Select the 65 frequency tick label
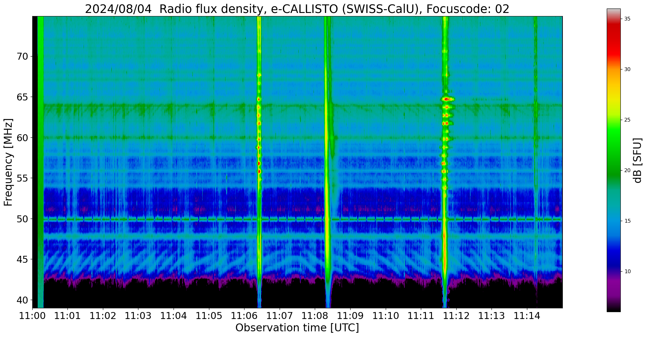Viewport: 647px width, 337px height. (22, 97)
